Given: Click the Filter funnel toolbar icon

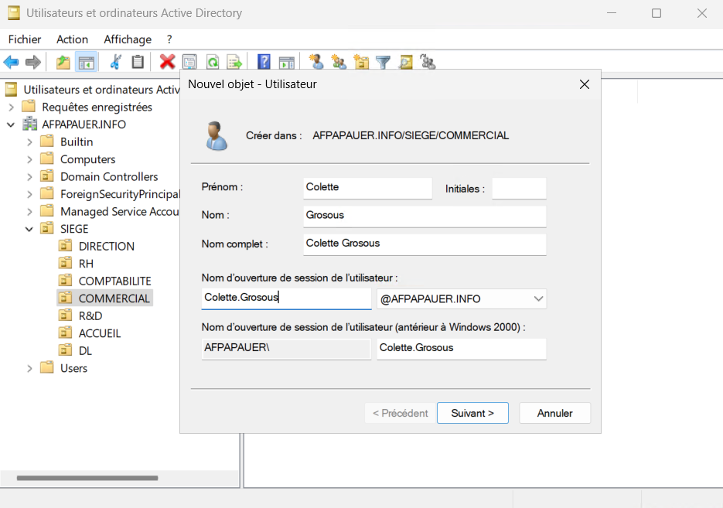Looking at the screenshot, I should [383, 62].
